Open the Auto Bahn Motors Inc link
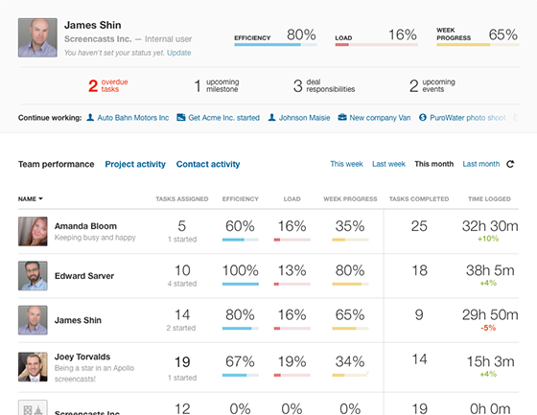 [133, 118]
